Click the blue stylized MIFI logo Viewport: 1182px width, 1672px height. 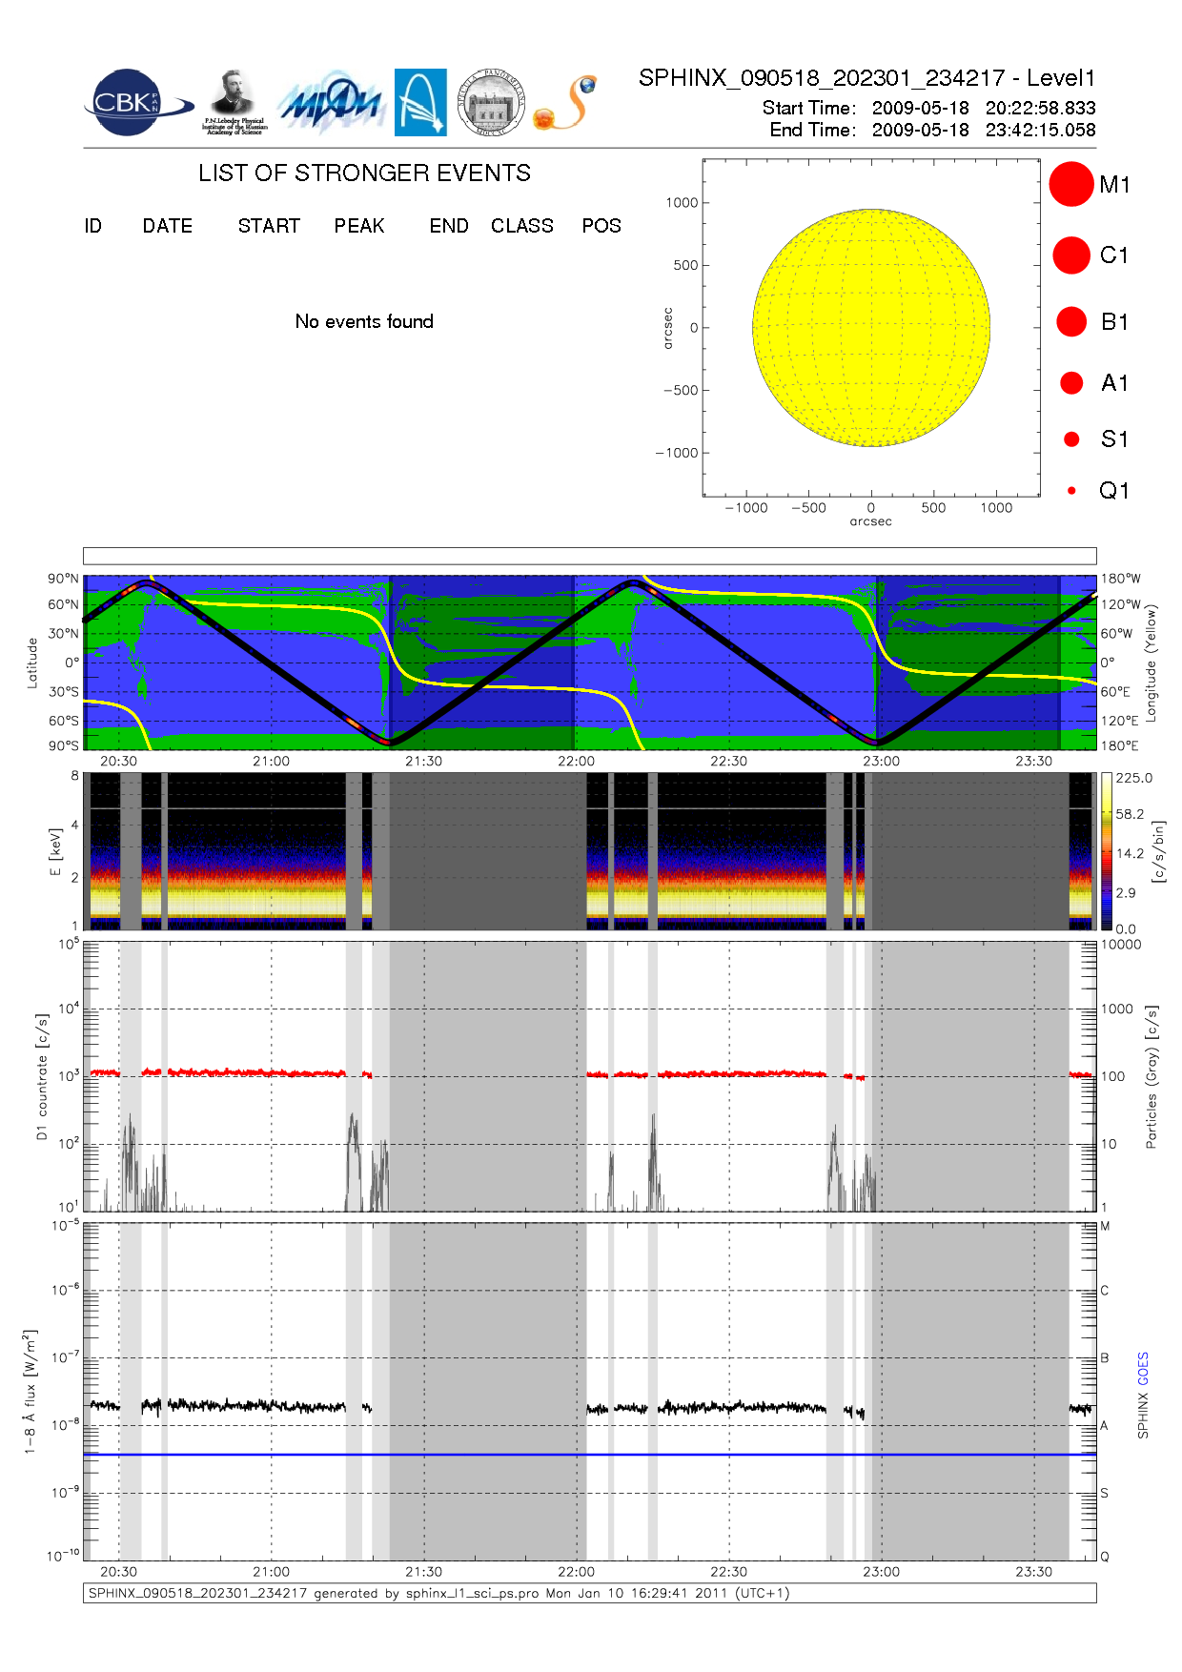coord(331,103)
